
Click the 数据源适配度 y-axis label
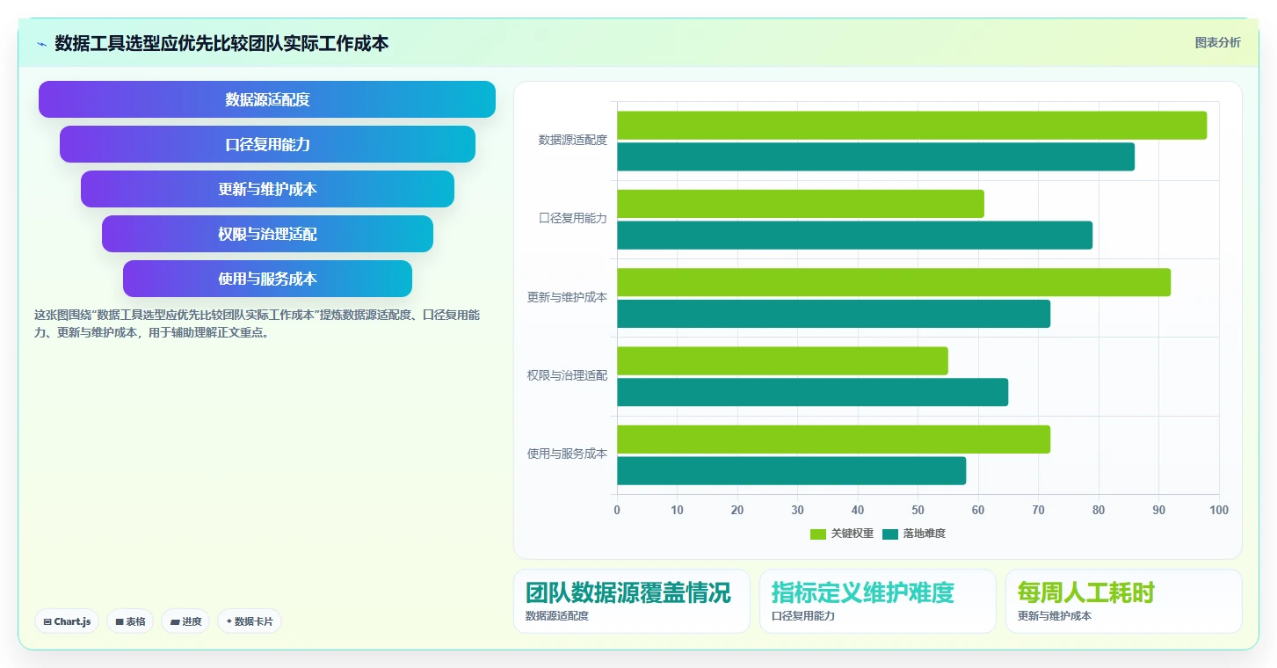[x=573, y=140]
